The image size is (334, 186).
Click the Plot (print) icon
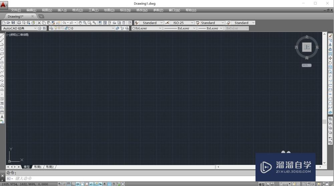click(x=19, y=23)
